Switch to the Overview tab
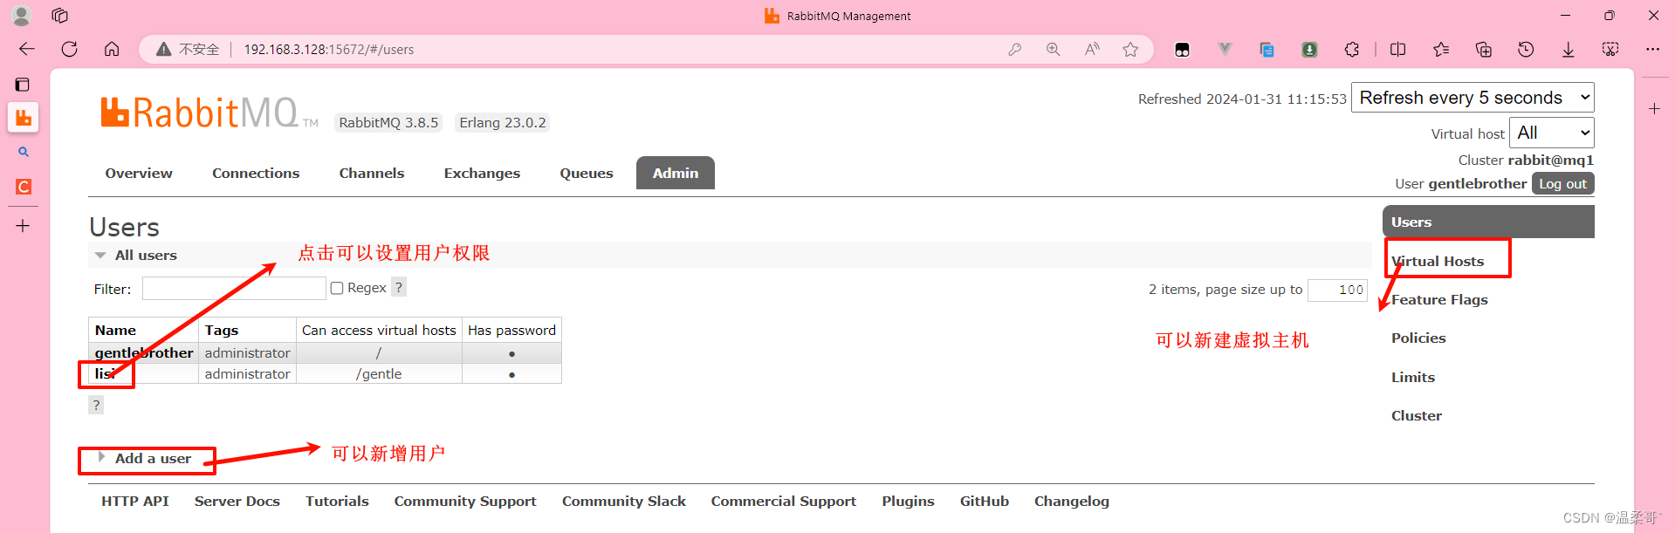Viewport: 1675px width, 533px height. 139,174
